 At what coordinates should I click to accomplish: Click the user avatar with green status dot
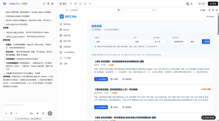[188, 4]
